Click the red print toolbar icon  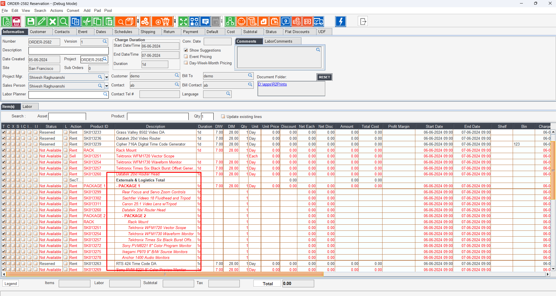16,22
